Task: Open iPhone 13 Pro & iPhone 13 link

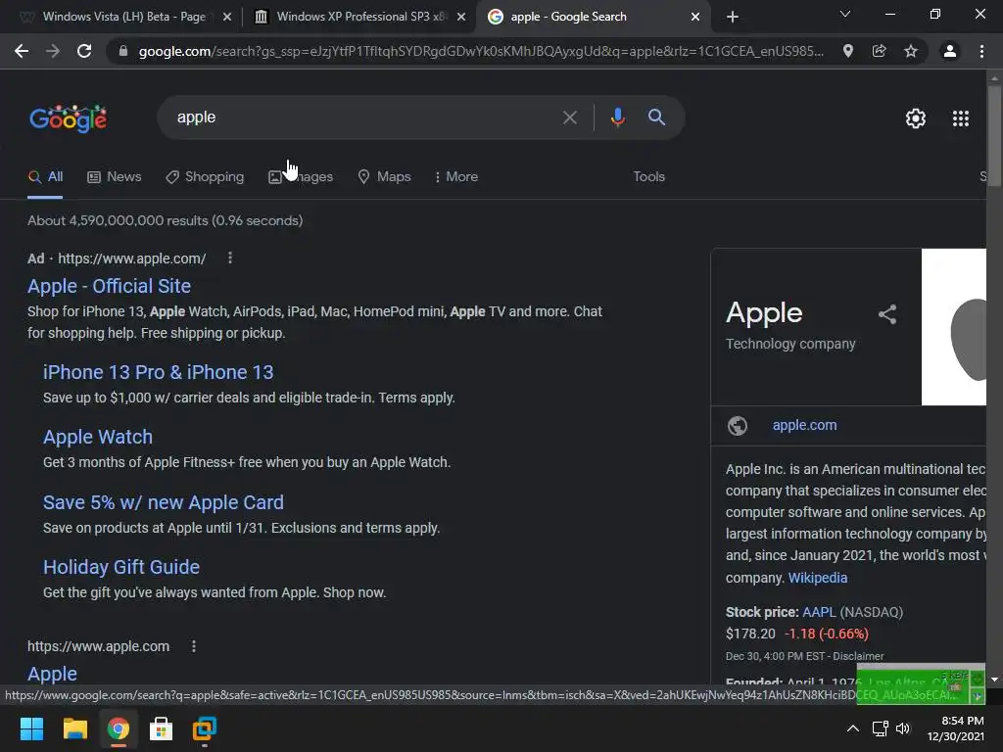Action: [x=159, y=372]
